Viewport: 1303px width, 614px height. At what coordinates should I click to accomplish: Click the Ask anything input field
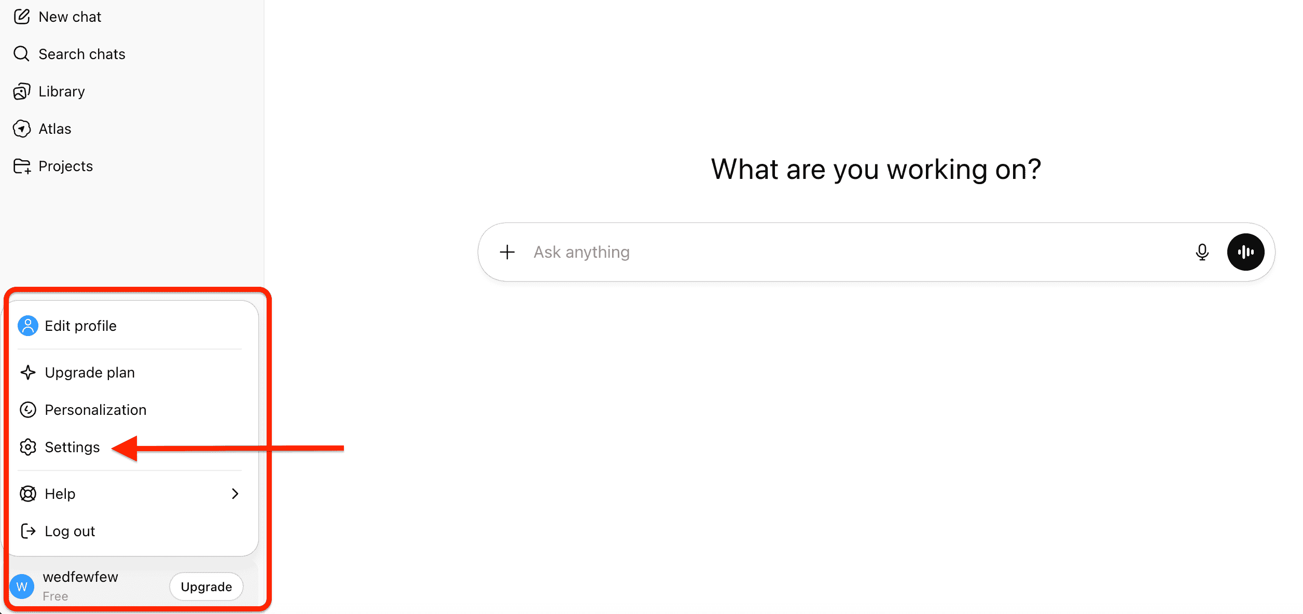[830, 252]
